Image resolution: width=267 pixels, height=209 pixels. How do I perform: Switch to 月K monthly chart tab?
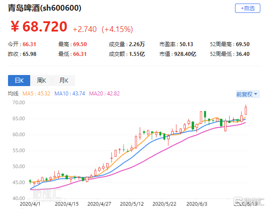pyautogui.click(x=64, y=80)
